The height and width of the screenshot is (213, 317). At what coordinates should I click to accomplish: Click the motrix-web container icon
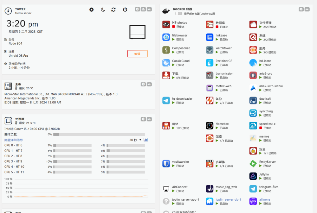click(210, 88)
